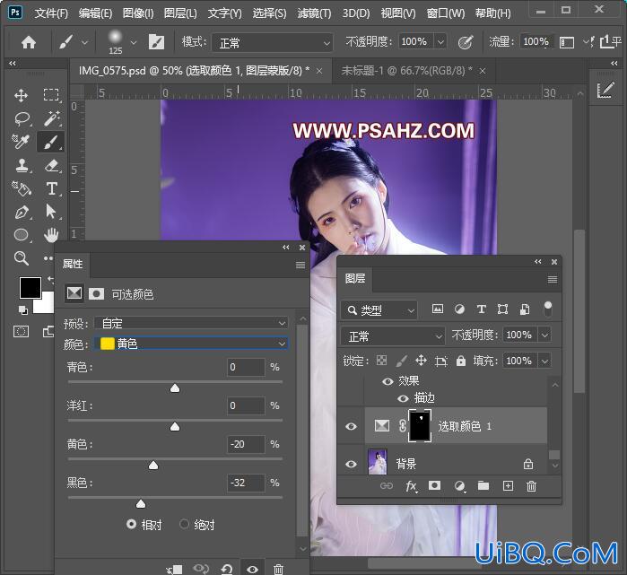Toggle visibility of 描边 stroke effect
627x575 pixels.
click(403, 398)
